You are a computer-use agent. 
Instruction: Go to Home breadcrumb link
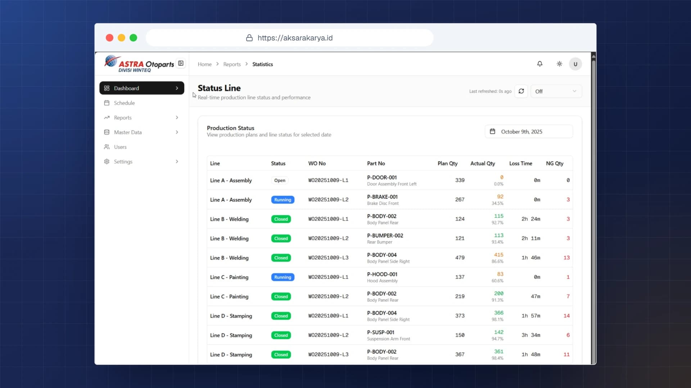(x=205, y=64)
